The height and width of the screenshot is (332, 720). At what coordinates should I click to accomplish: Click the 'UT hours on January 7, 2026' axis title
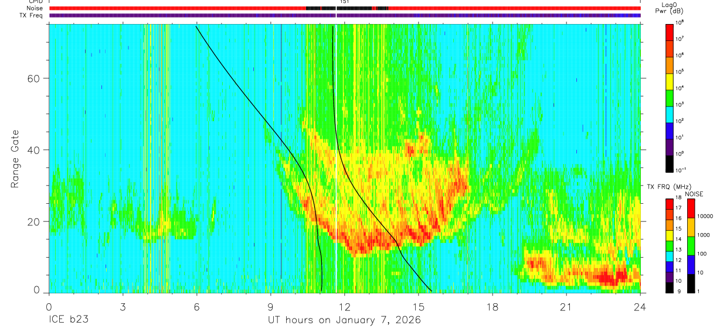(x=344, y=320)
